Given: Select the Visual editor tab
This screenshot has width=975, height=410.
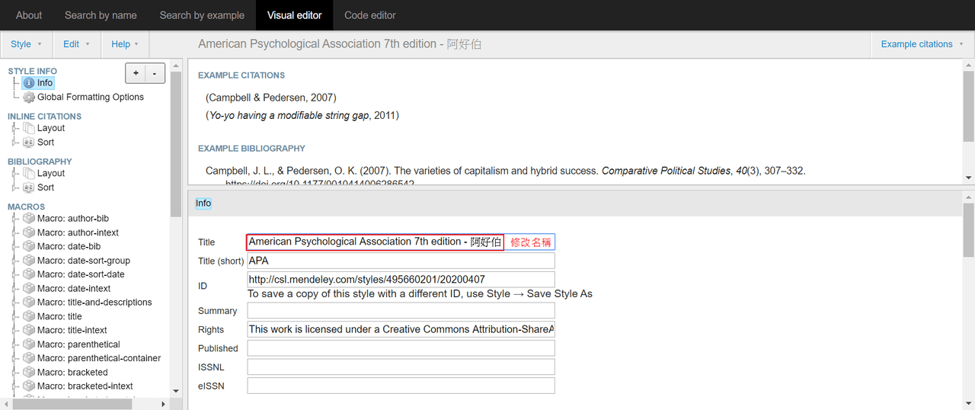Looking at the screenshot, I should point(294,15).
